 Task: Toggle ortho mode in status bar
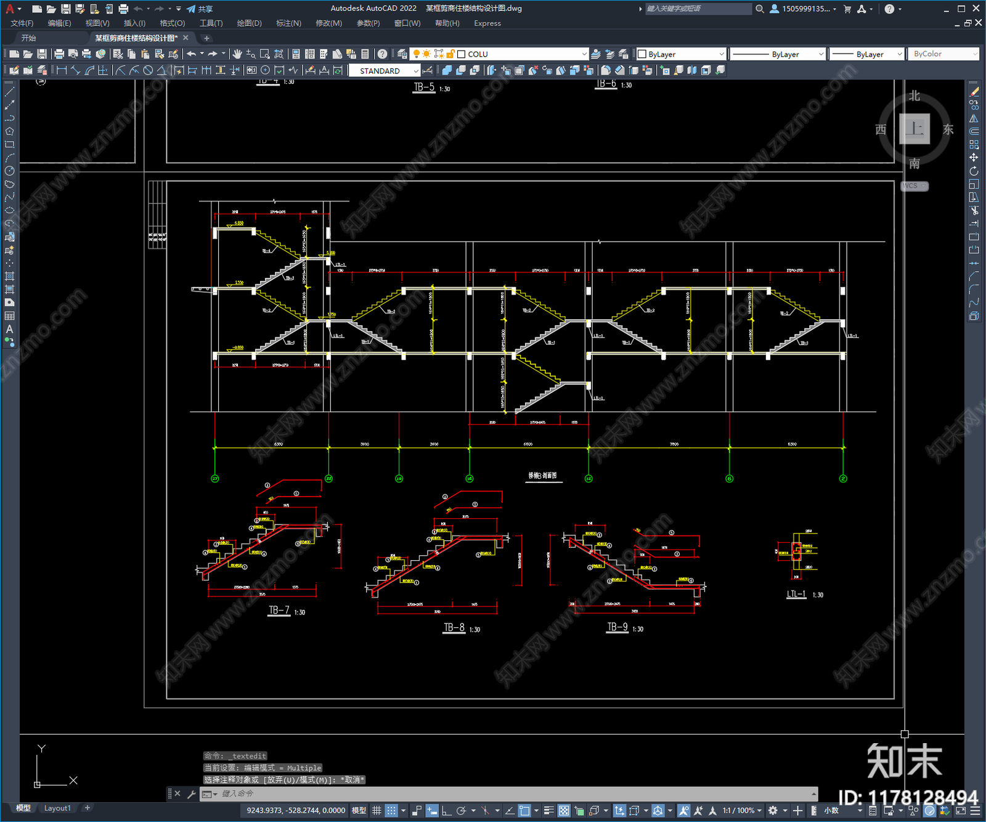tap(446, 810)
